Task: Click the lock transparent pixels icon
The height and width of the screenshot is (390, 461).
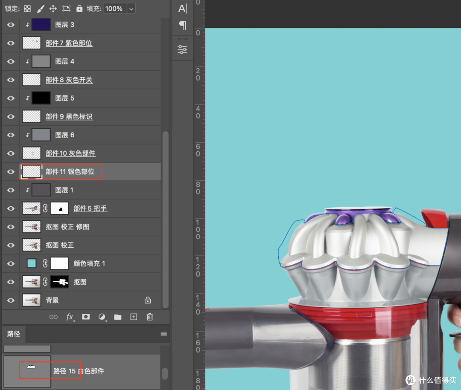Action: (27, 9)
